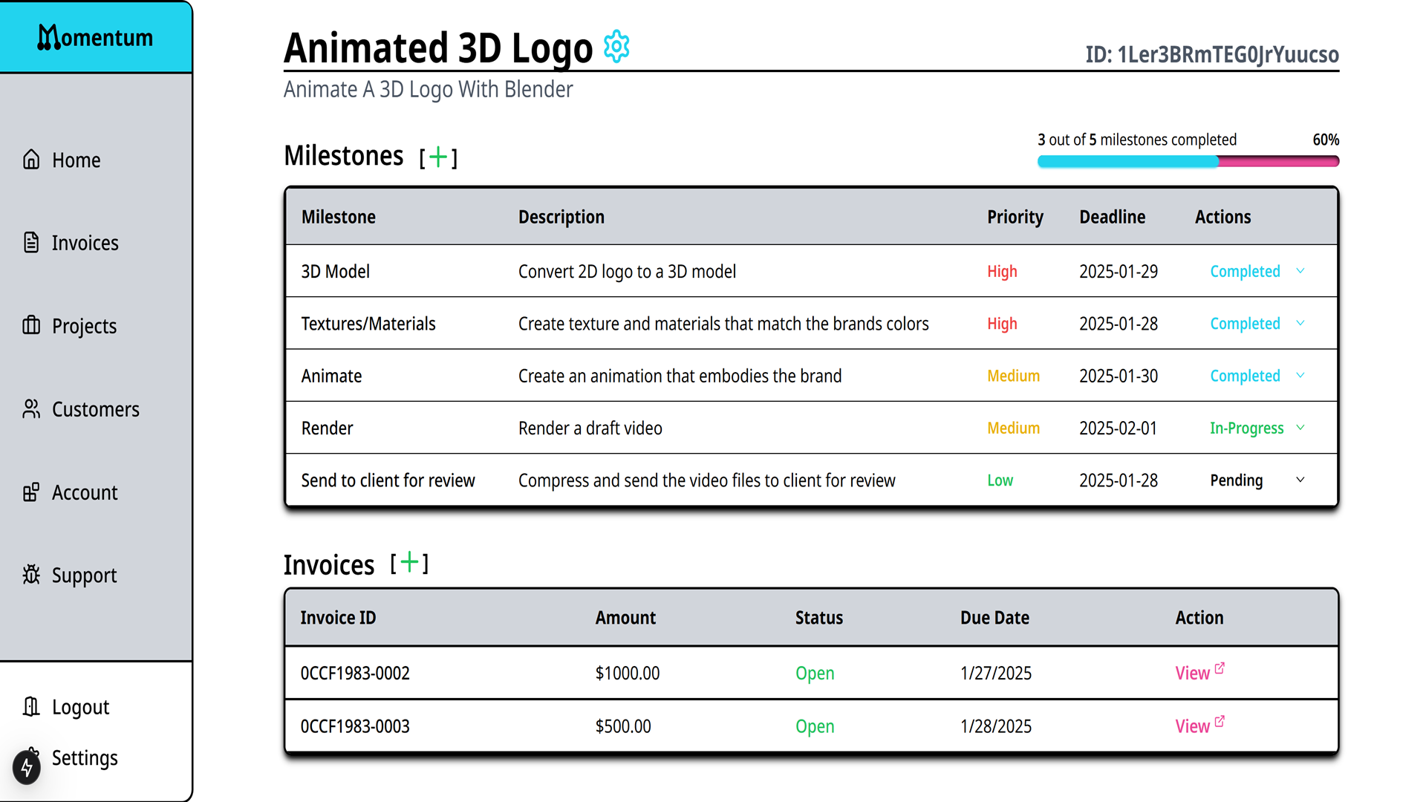Add a new invoice with plus icon
The image size is (1426, 802).
(409, 563)
